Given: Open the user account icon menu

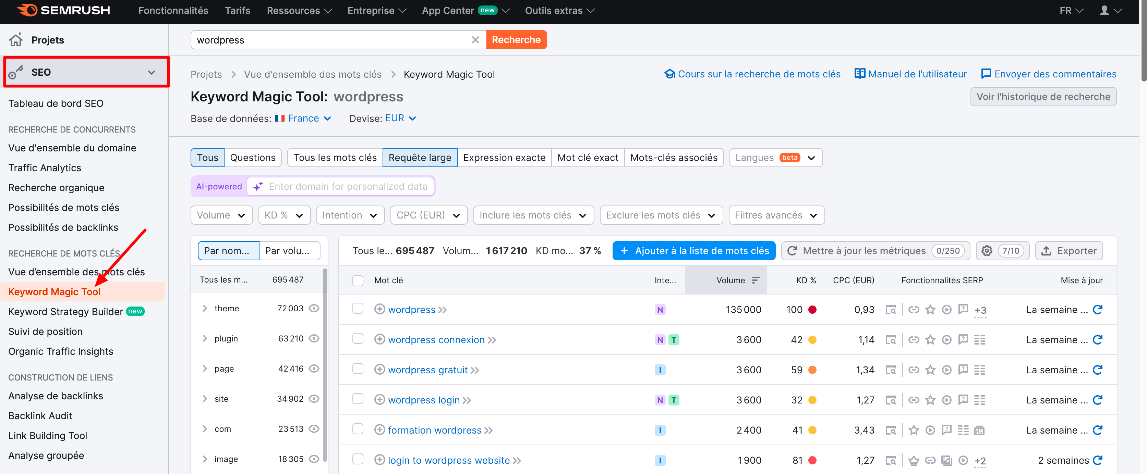Looking at the screenshot, I should coord(1110,10).
